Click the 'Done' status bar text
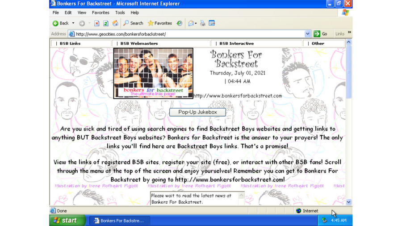 click(x=62, y=211)
